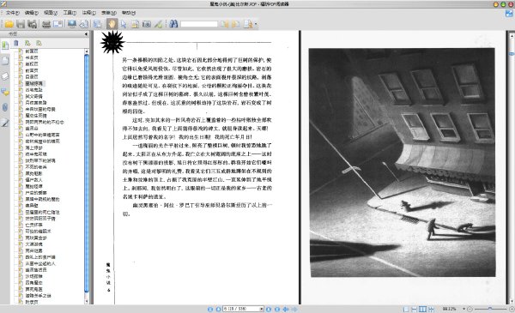The height and width of the screenshot is (313, 515).
Task: Open the 帮助 (Help) menu
Action: coord(129,13)
